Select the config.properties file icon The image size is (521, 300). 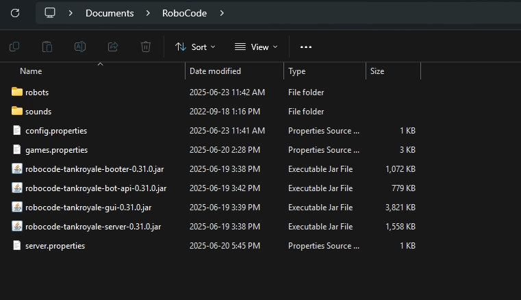coord(17,130)
